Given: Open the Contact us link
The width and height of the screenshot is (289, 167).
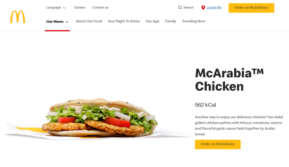Looking at the screenshot, I should point(100,8).
